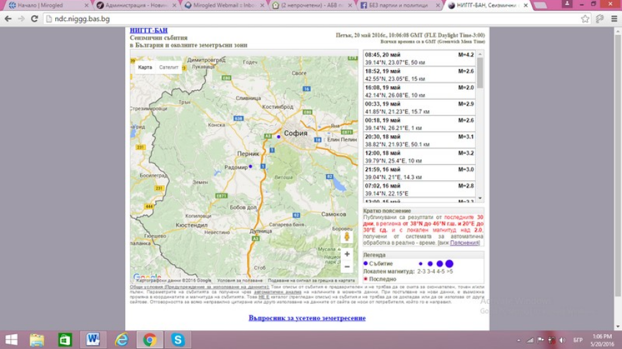Zoom out the map with minus button
The image size is (622, 349).
(x=347, y=267)
